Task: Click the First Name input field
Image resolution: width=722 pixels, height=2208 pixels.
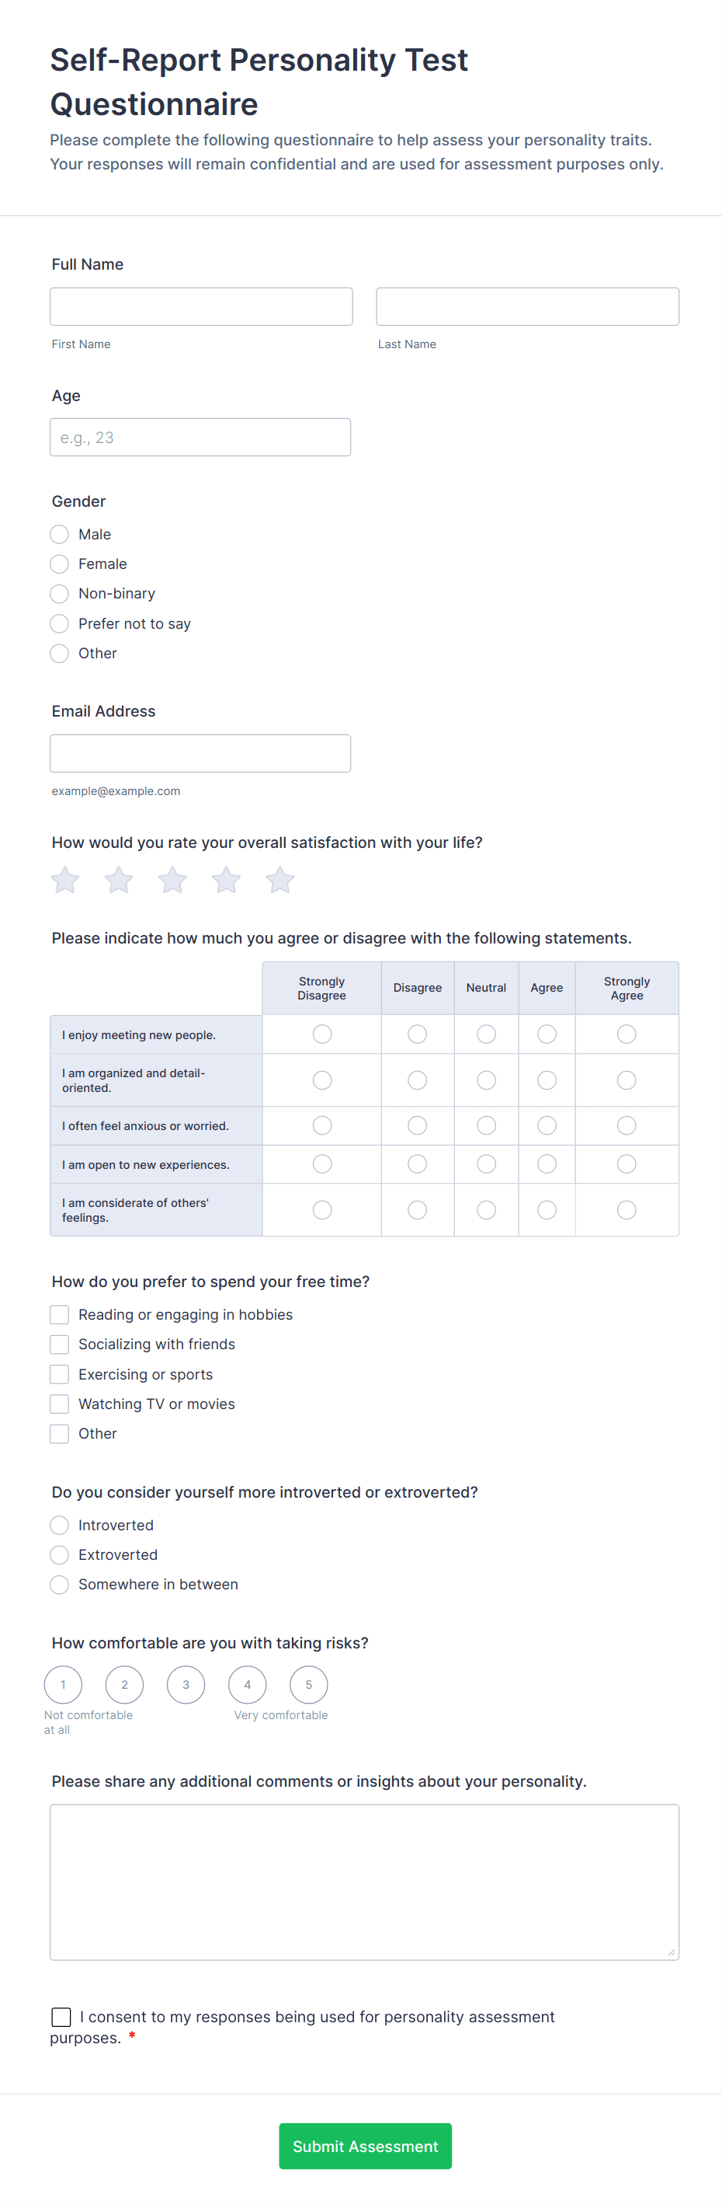Action: click(x=201, y=307)
